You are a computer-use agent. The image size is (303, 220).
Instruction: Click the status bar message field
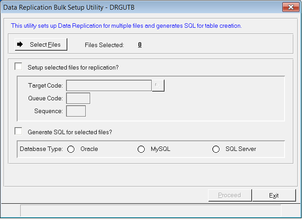151,210
